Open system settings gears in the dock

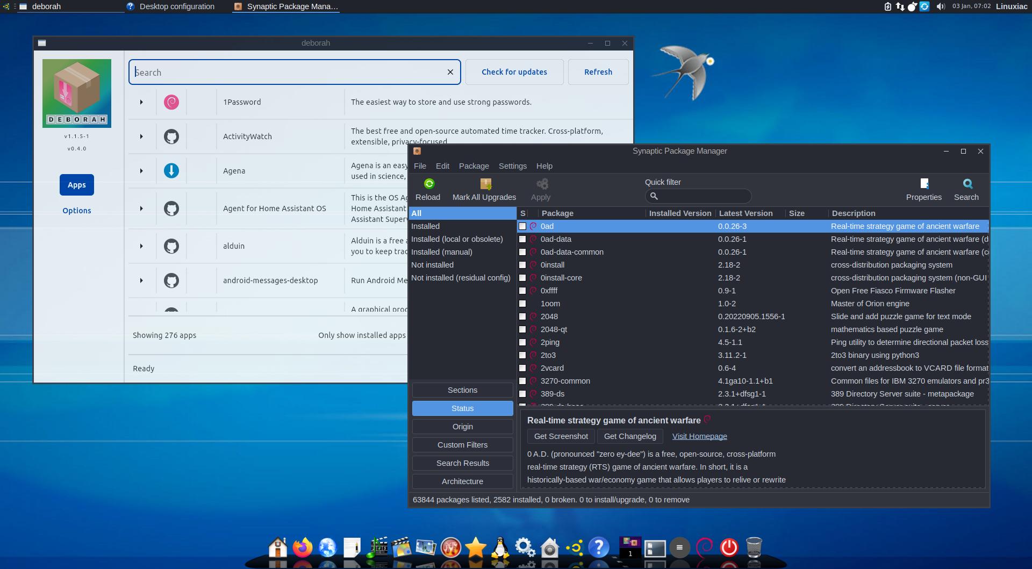point(525,548)
